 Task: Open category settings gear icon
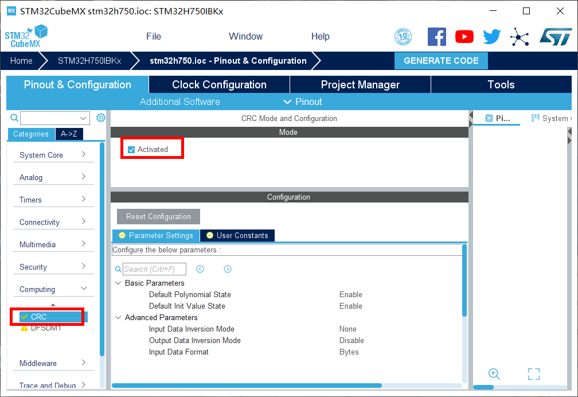tap(101, 118)
